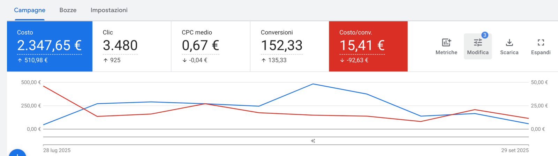
Task: Click the 250,00 € left axis label
Action: (x=31, y=106)
